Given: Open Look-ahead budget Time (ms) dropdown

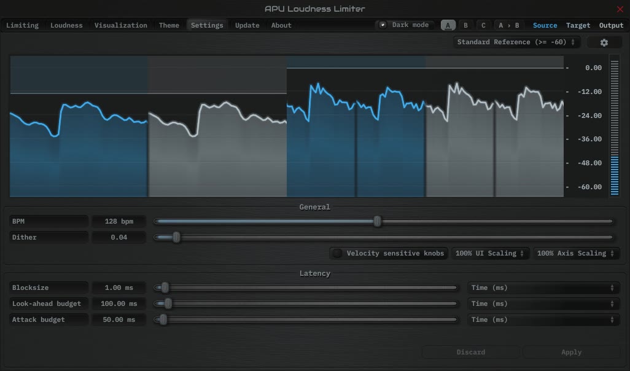Looking at the screenshot, I should point(543,304).
